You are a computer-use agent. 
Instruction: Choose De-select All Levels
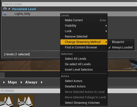tap(84, 64)
